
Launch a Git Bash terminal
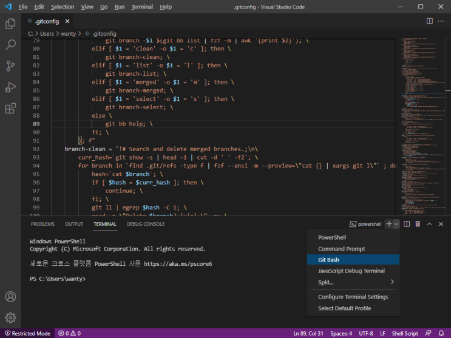353,260
